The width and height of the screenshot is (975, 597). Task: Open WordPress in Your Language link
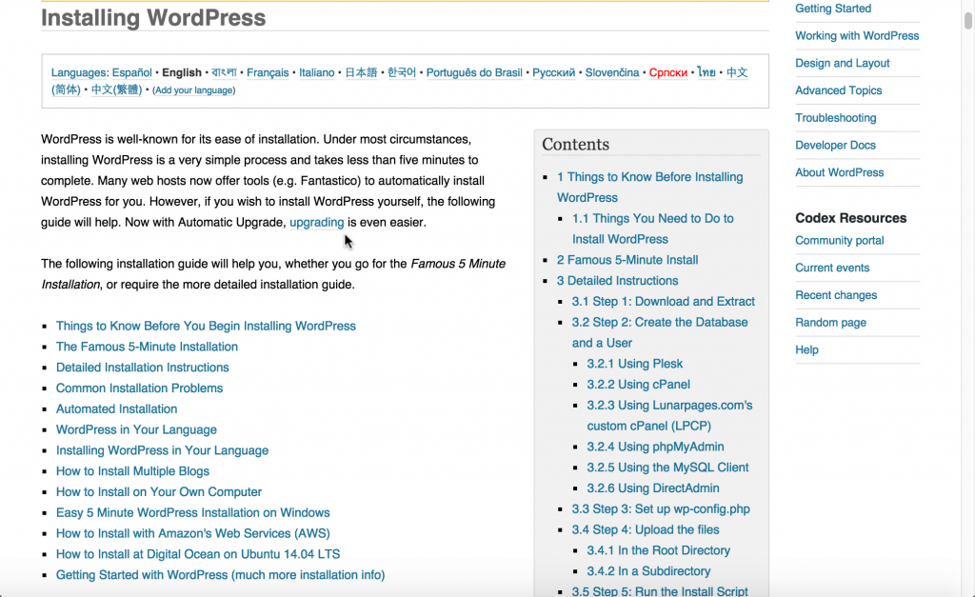click(x=136, y=429)
